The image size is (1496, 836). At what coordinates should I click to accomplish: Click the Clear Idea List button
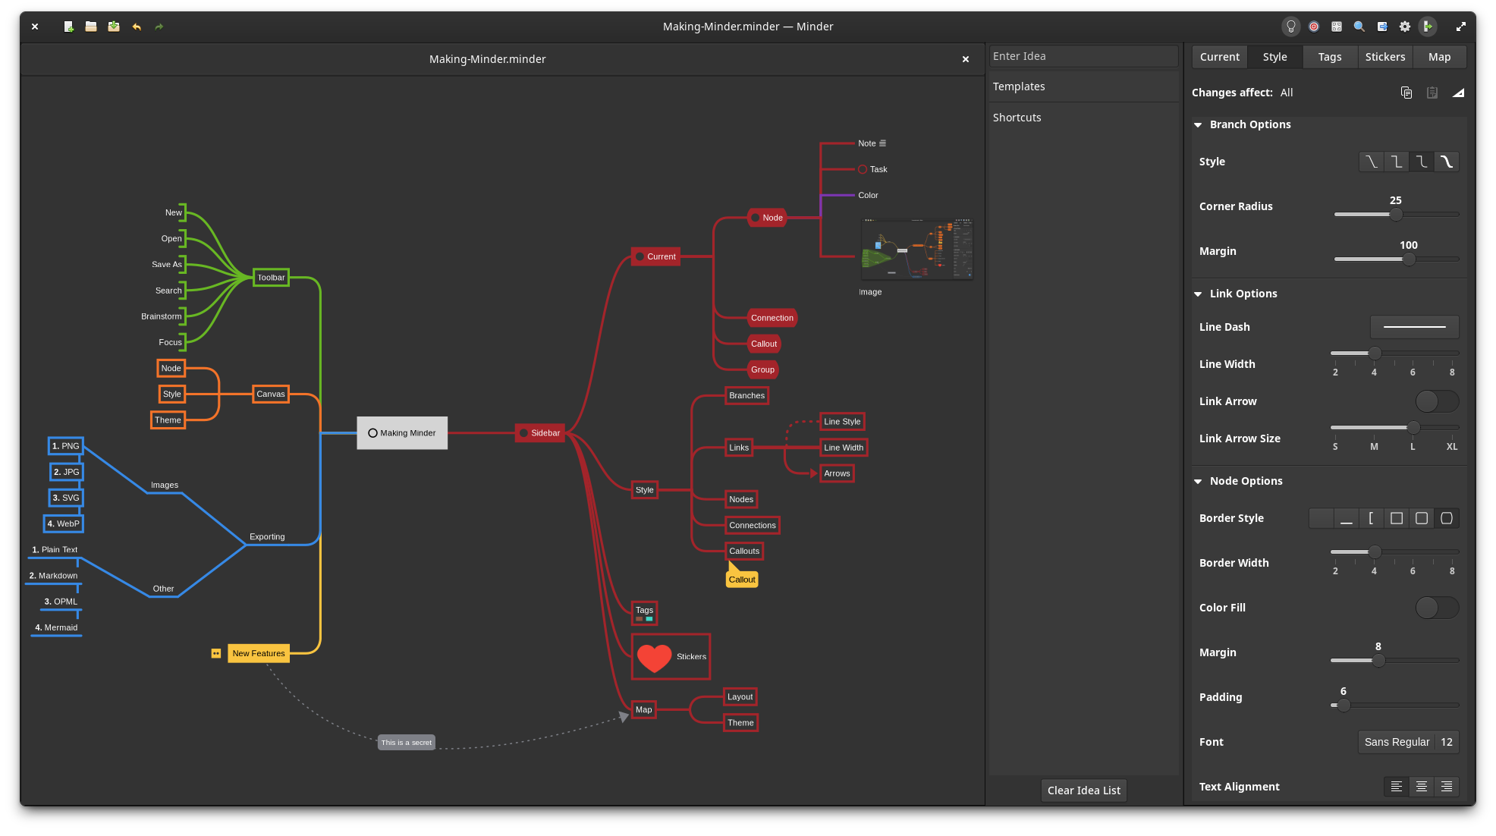1083,790
